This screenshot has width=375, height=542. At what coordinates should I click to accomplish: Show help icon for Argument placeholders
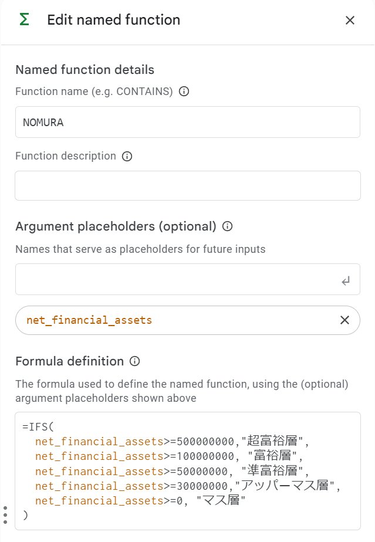coord(228,226)
